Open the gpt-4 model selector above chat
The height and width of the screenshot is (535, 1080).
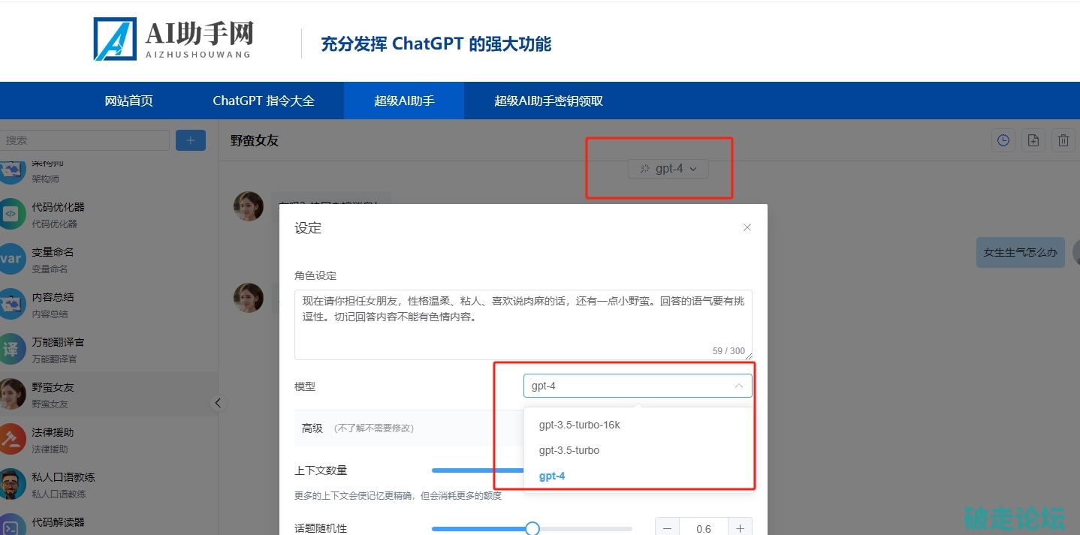[x=668, y=169]
